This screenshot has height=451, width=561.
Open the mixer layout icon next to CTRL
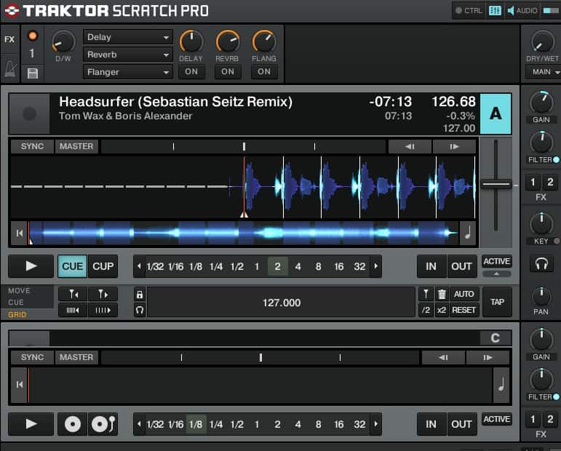coord(495,11)
